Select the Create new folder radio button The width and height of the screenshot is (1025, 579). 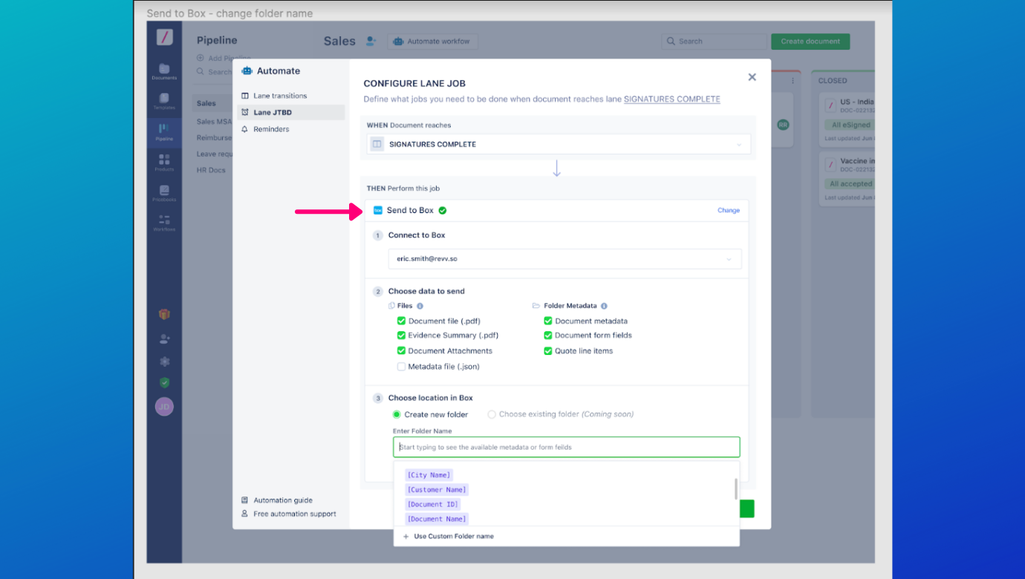(x=397, y=414)
